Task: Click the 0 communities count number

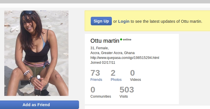Action: coord(93,90)
